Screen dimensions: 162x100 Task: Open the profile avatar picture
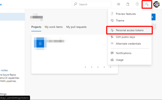point(156,4)
